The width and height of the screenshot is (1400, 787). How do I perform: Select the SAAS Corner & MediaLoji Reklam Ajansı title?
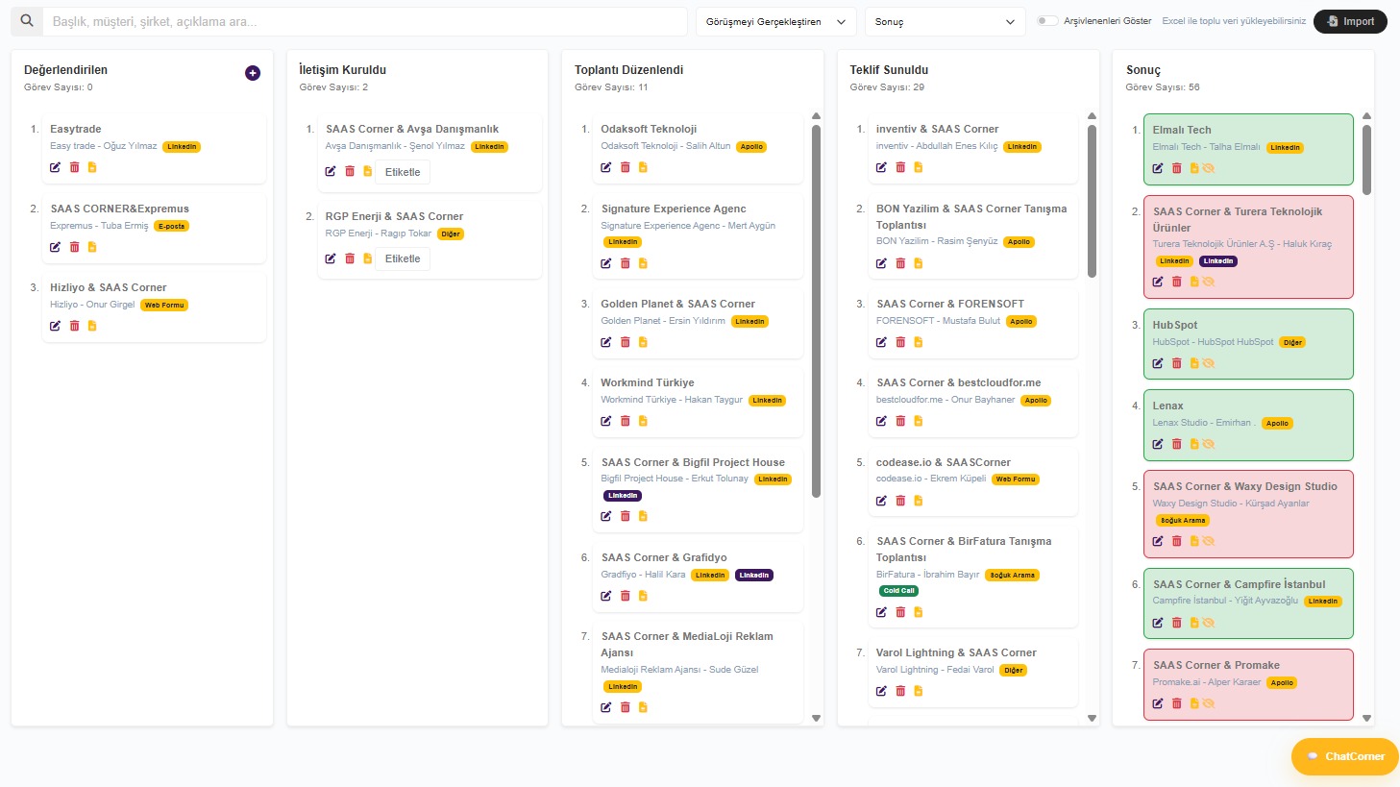[x=687, y=644]
